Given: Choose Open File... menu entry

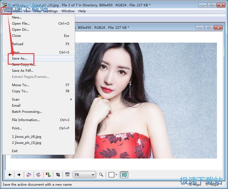Looking at the screenshot, I should click(x=39, y=24).
